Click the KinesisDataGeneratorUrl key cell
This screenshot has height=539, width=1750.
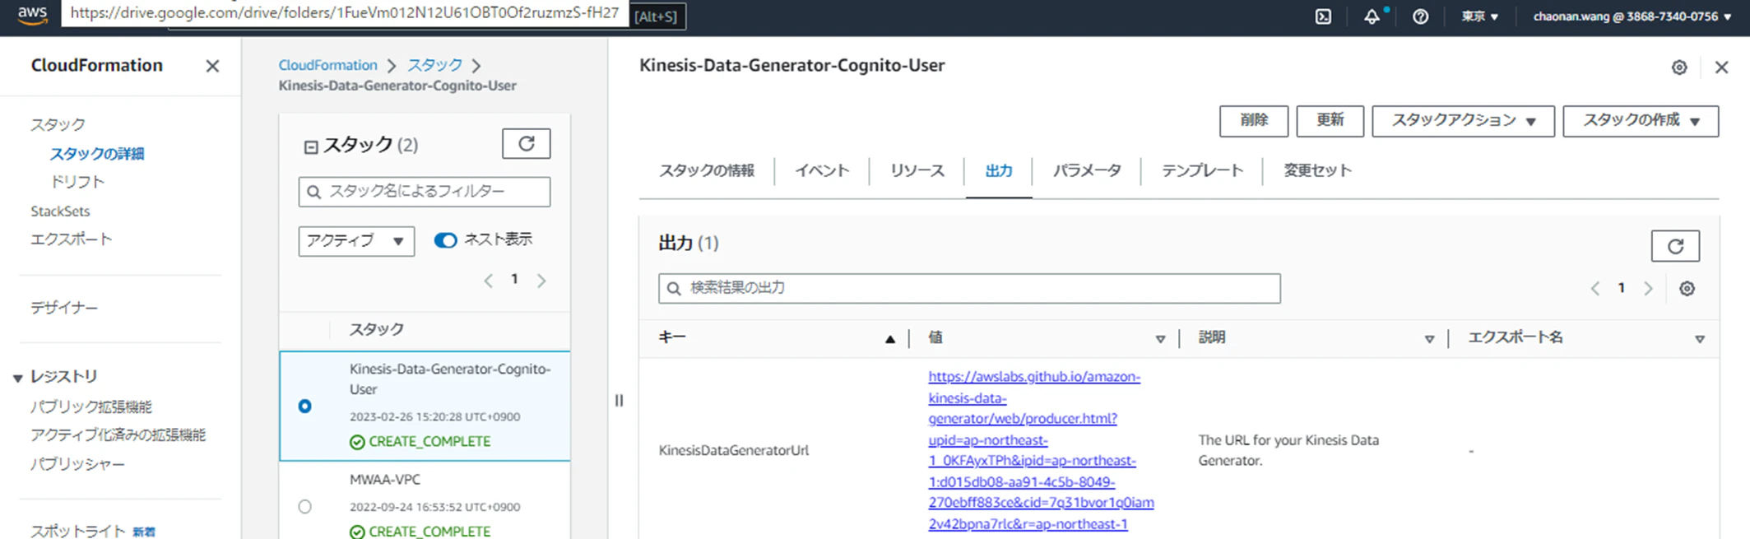coord(734,450)
